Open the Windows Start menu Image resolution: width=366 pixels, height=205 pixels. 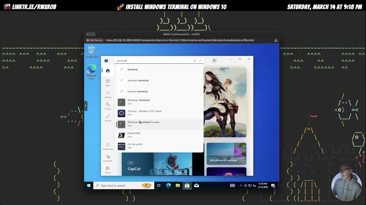coord(89,186)
